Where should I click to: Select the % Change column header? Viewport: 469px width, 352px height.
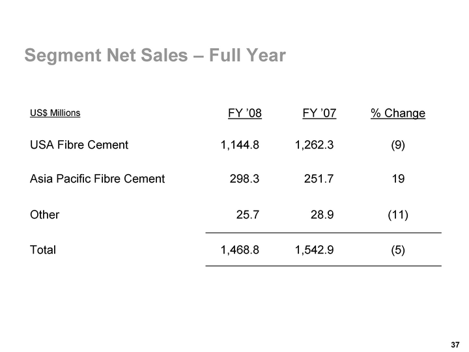tap(397, 113)
